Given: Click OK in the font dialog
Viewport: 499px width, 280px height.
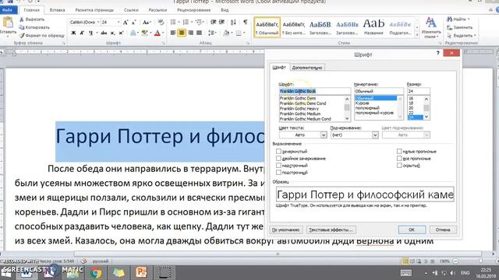Looking at the screenshot, I should tap(412, 229).
